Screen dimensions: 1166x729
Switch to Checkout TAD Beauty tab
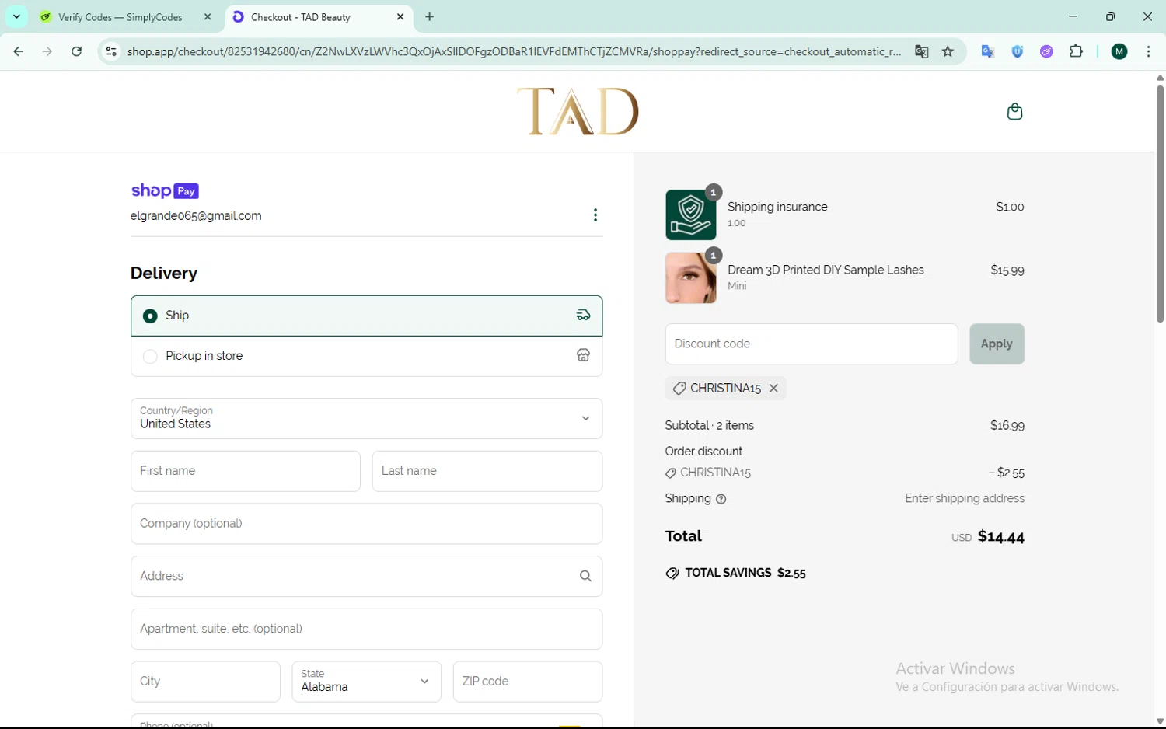(x=319, y=17)
